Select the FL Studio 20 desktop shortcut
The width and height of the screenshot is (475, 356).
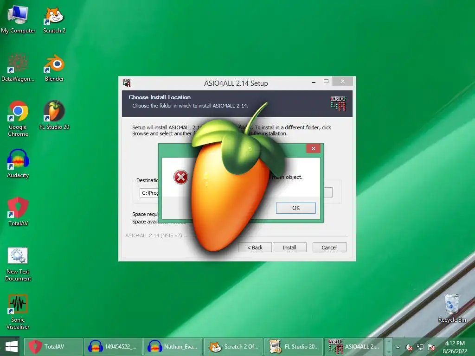[x=54, y=115]
